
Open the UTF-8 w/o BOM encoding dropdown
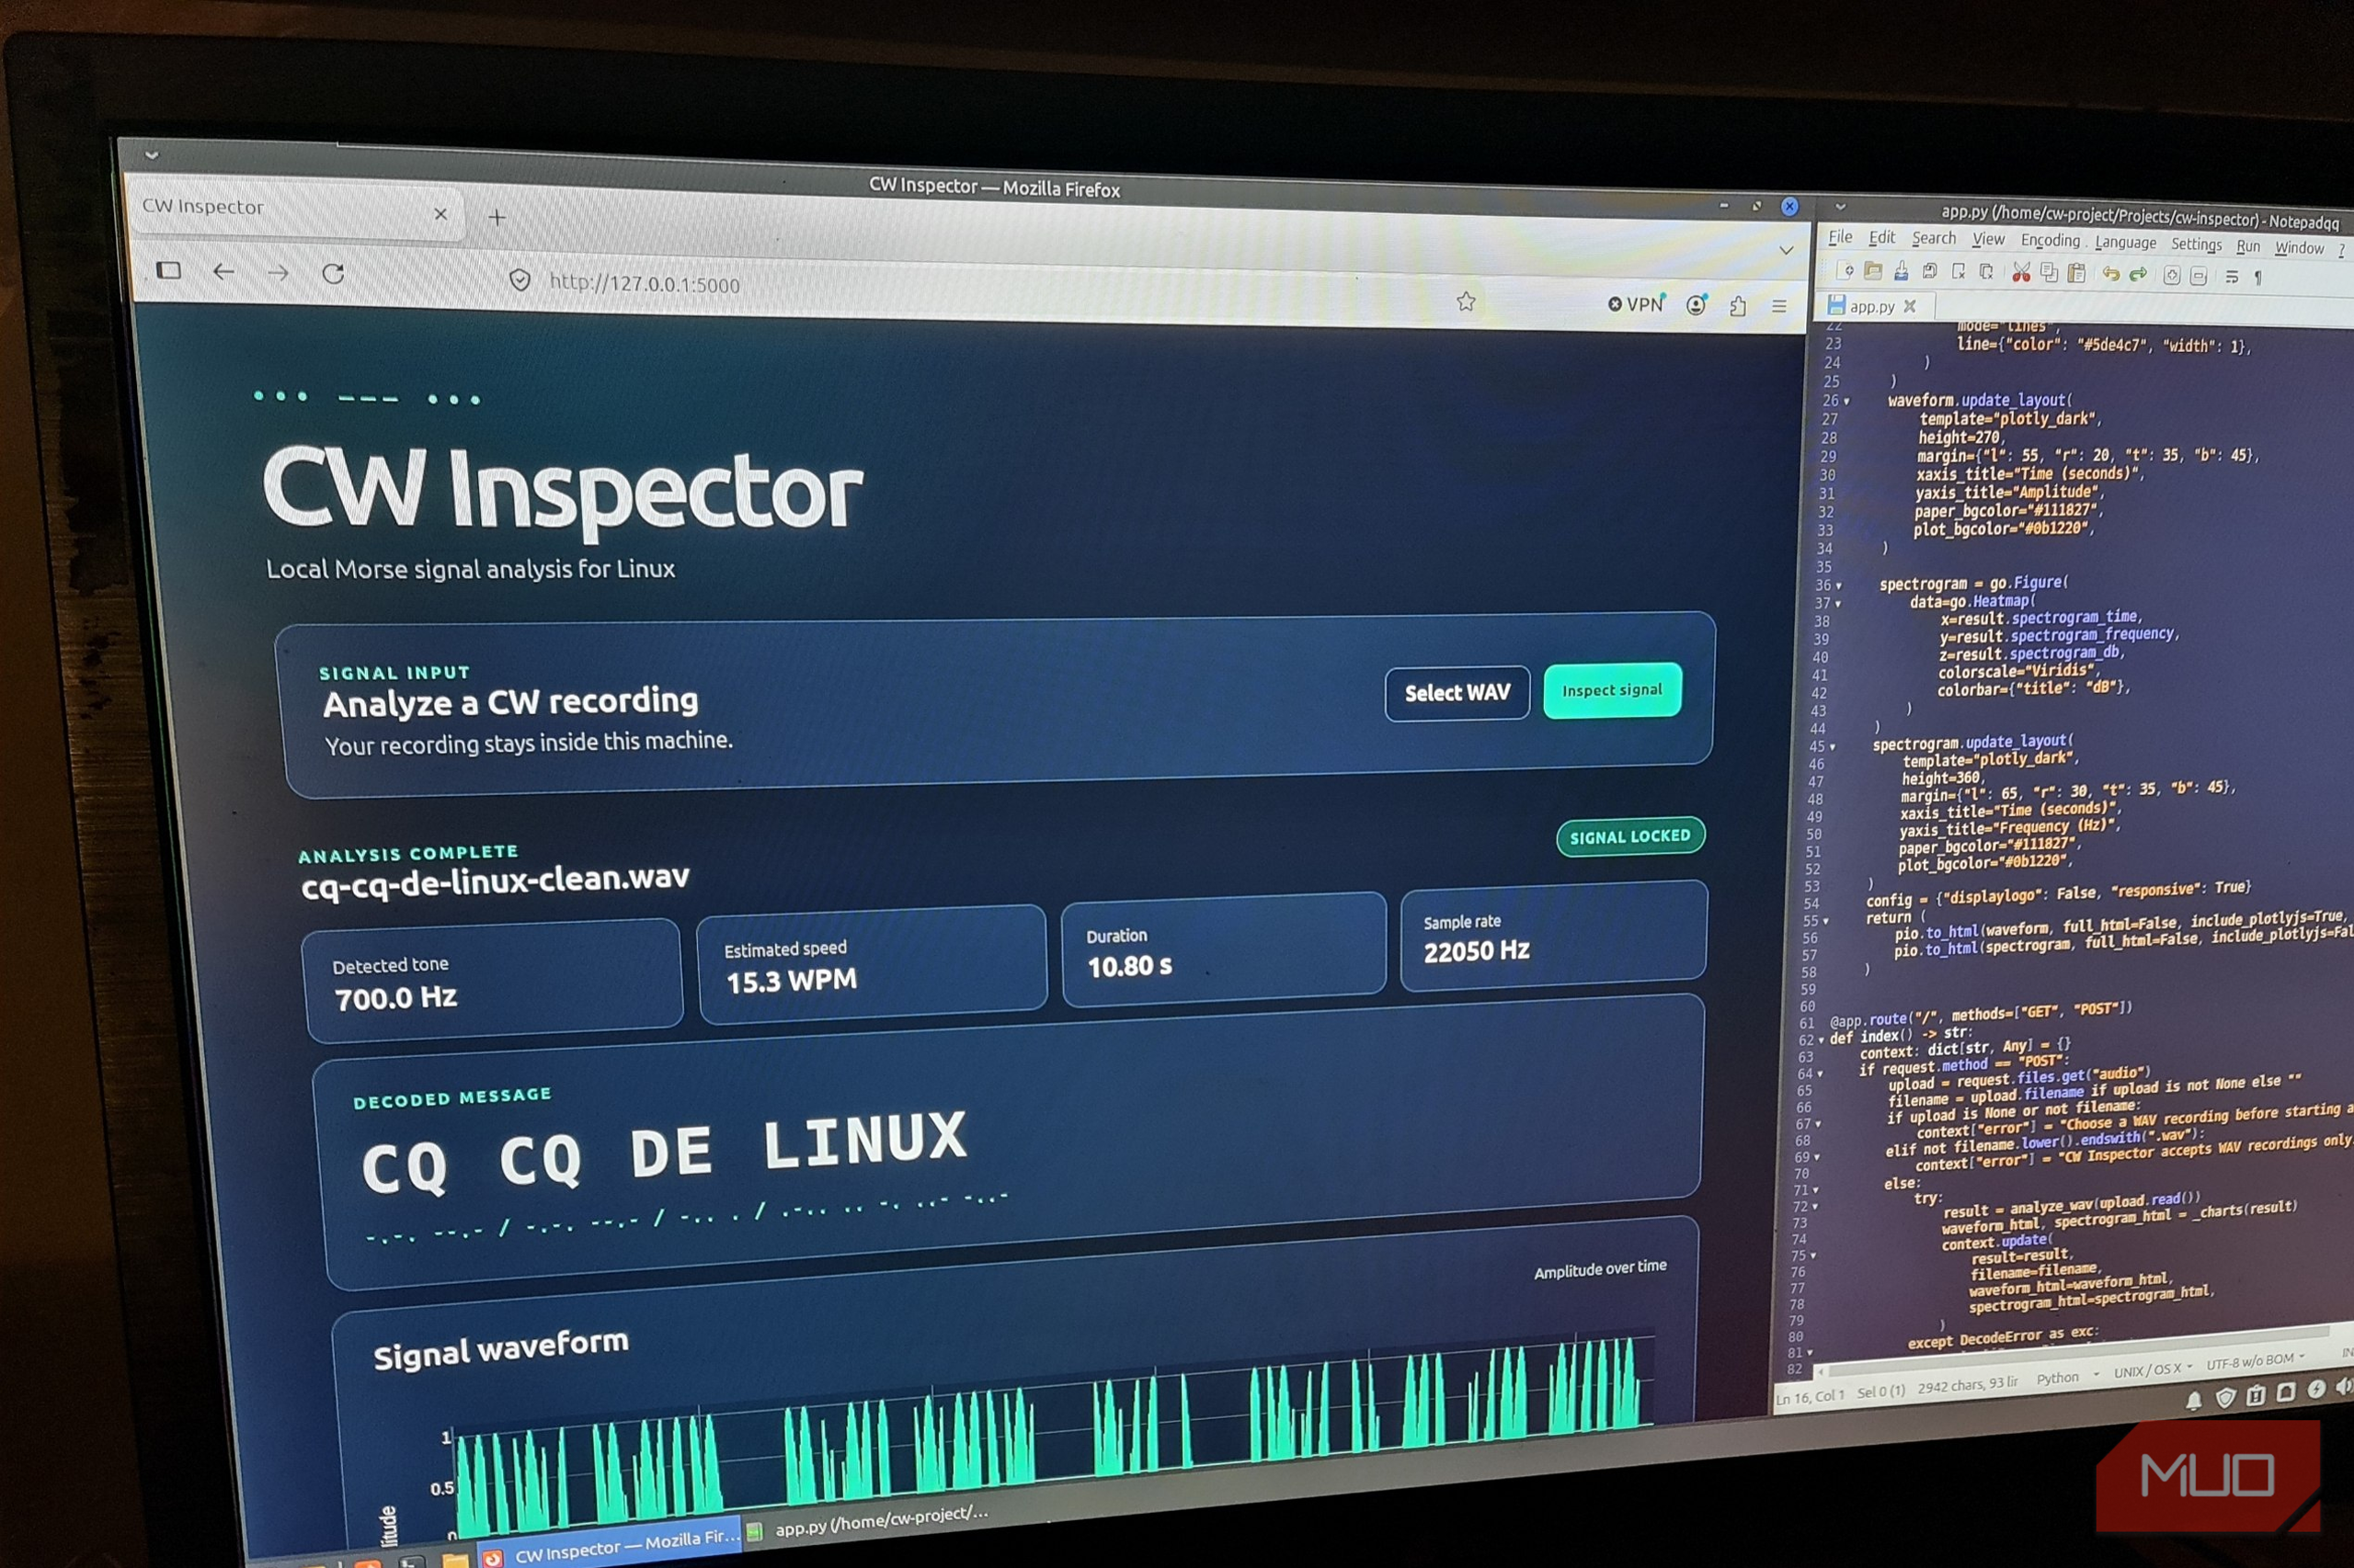pos(2255,1362)
